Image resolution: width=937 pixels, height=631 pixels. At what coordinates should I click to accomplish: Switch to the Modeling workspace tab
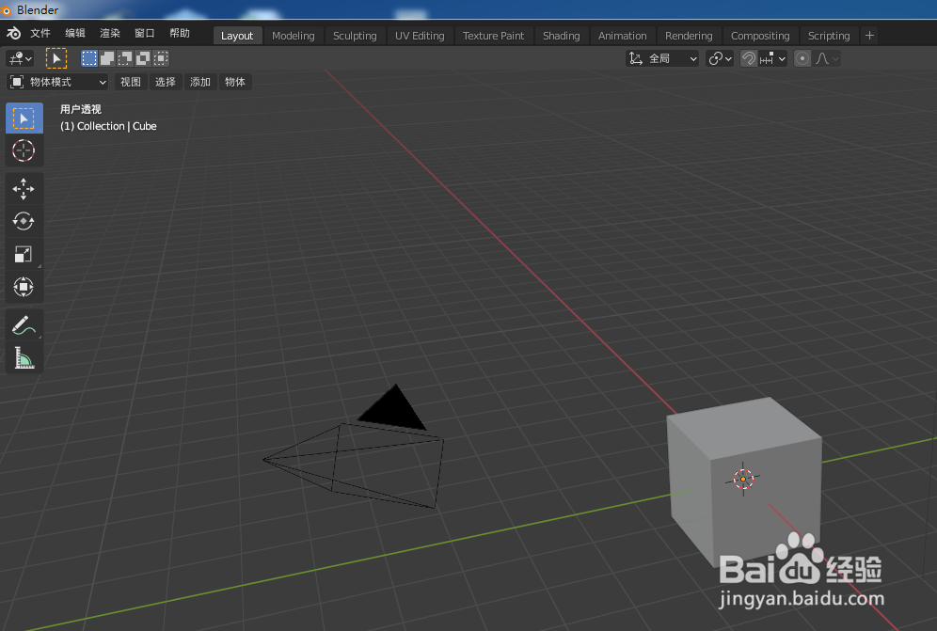point(293,36)
